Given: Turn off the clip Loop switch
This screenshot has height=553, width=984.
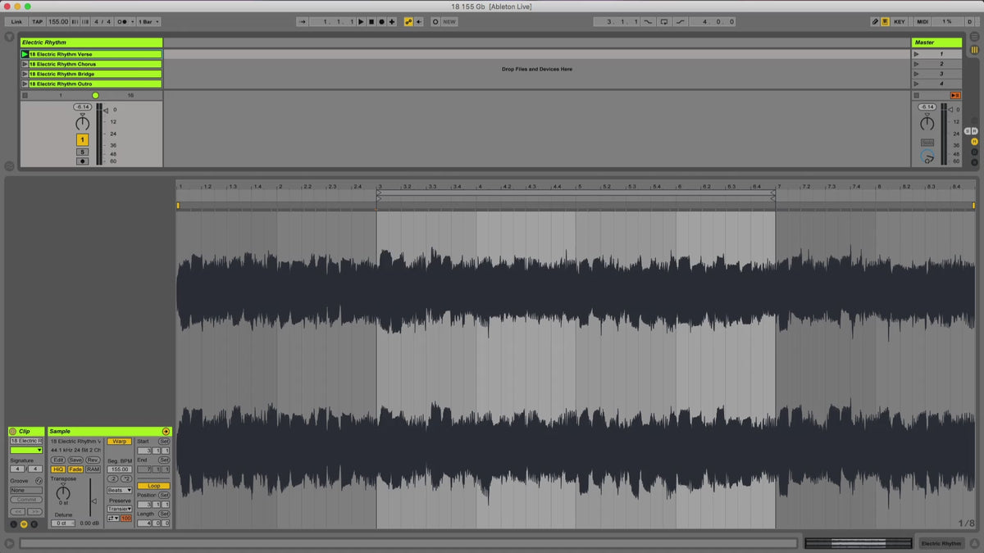Looking at the screenshot, I should [153, 486].
